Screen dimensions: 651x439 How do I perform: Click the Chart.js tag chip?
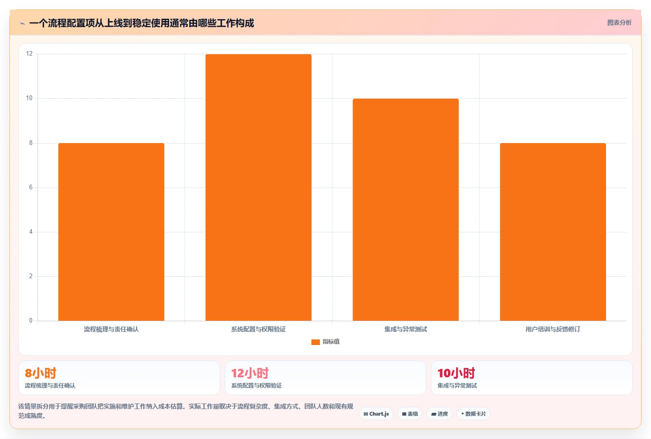(x=376, y=414)
